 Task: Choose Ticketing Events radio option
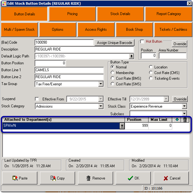tap(151, 78)
